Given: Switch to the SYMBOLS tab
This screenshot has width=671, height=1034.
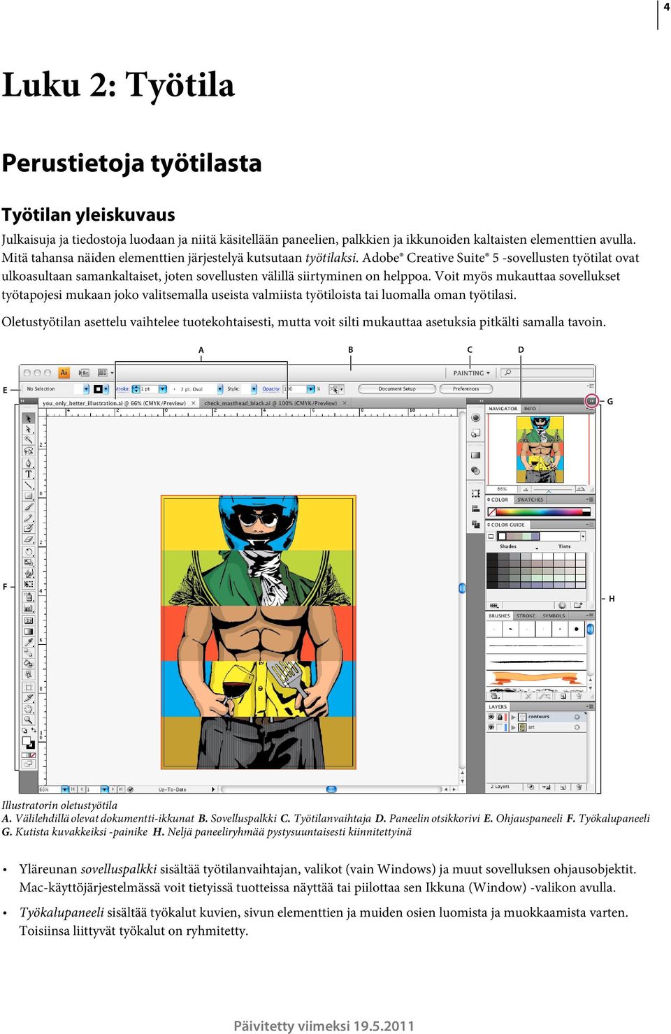Looking at the screenshot, I should pos(554,616).
